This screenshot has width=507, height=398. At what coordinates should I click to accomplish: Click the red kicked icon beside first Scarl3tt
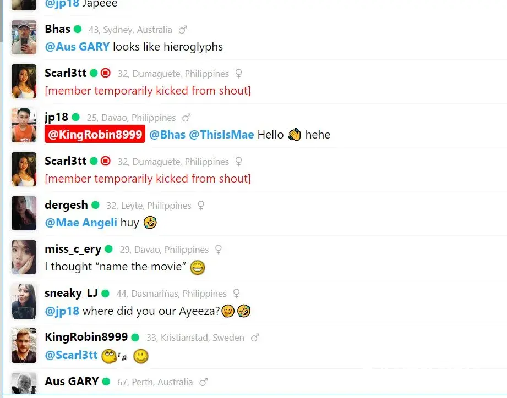[105, 73]
